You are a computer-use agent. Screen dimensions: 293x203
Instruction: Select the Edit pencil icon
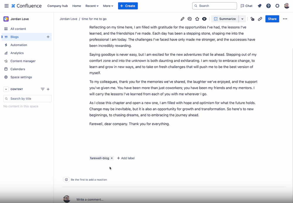click(183, 19)
